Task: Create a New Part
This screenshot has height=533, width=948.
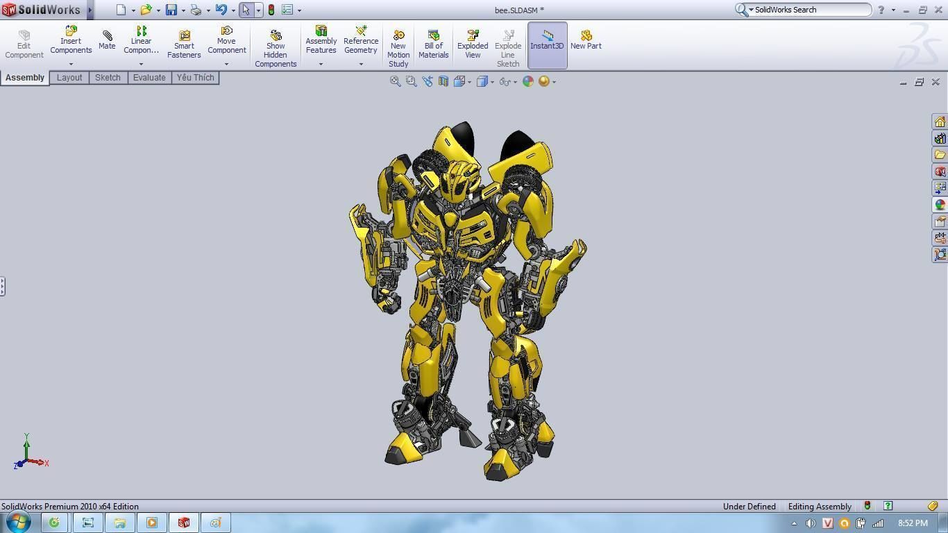Action: click(x=586, y=40)
